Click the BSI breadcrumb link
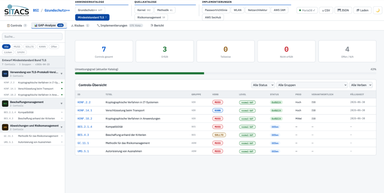The height and width of the screenshot is (193, 384). (36, 10)
